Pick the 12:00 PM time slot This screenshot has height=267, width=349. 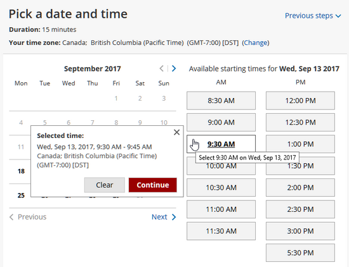[x=300, y=101]
